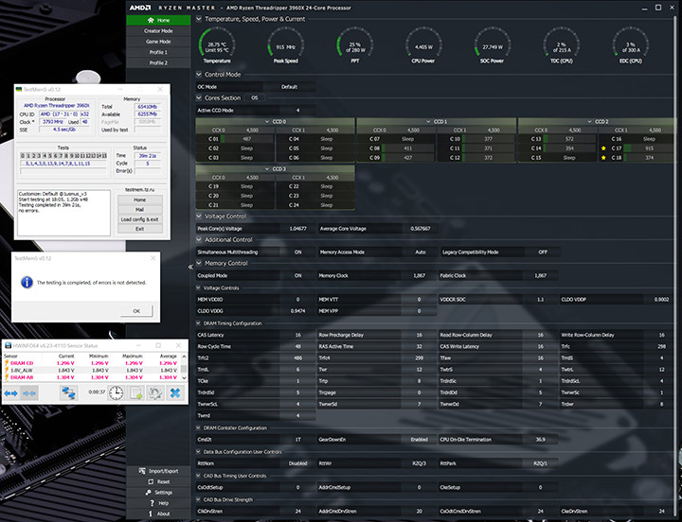This screenshot has width=682, height=522.
Task: Collapse Temperature, Speed, Power & Current section
Action: click(x=199, y=19)
